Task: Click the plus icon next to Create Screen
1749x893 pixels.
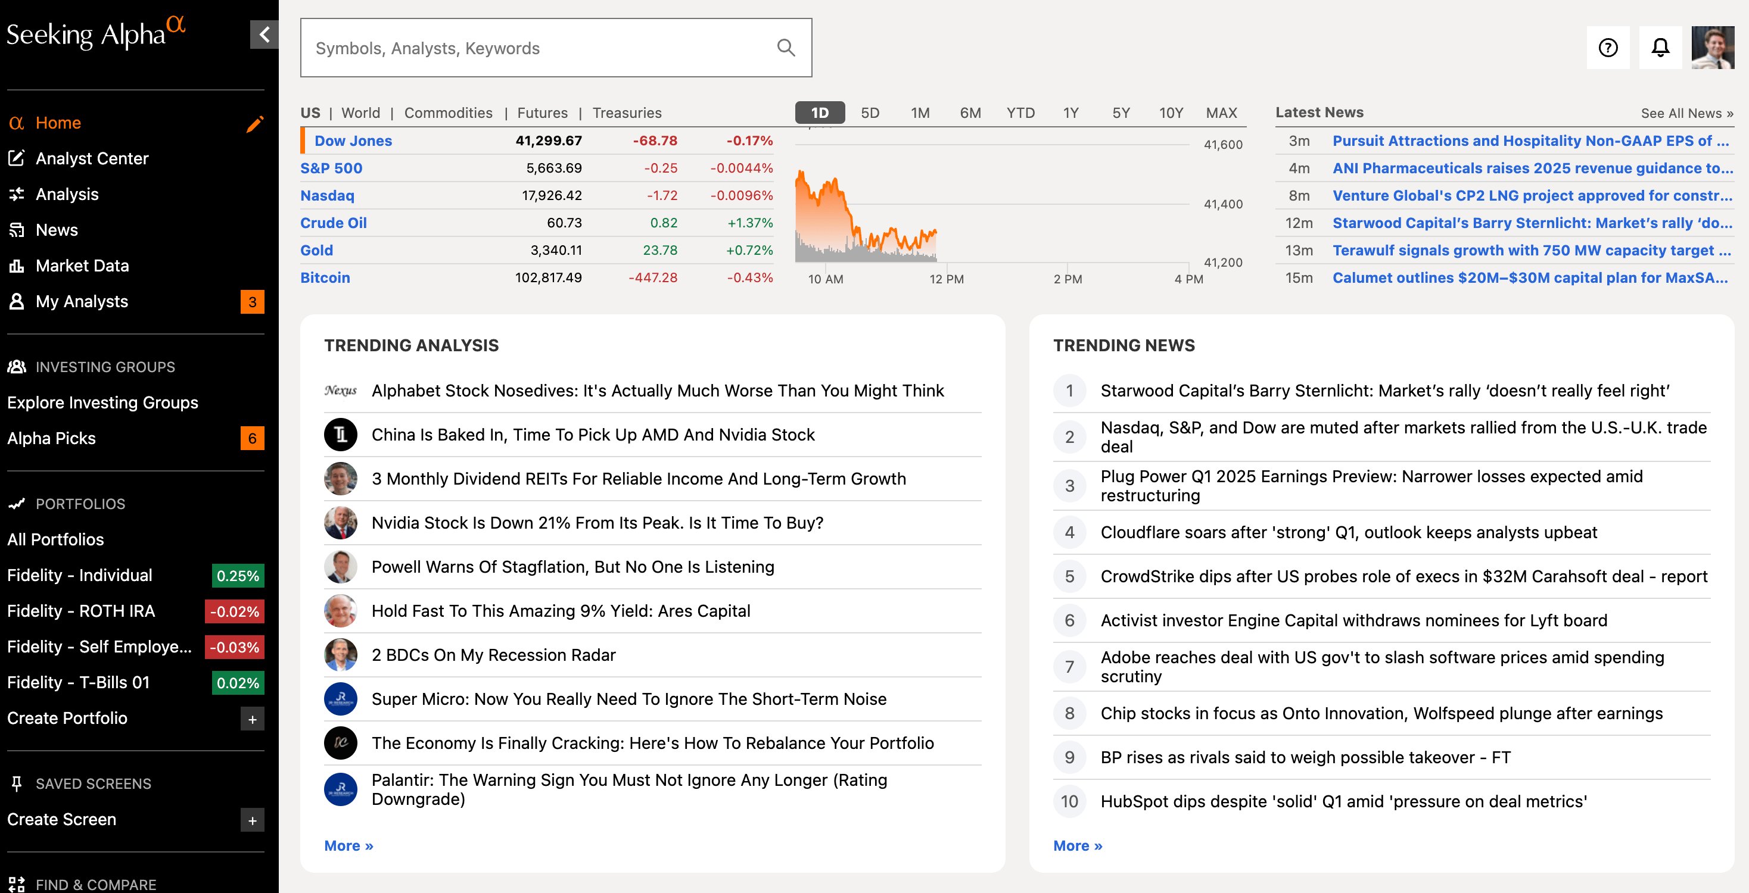Action: coord(252,820)
